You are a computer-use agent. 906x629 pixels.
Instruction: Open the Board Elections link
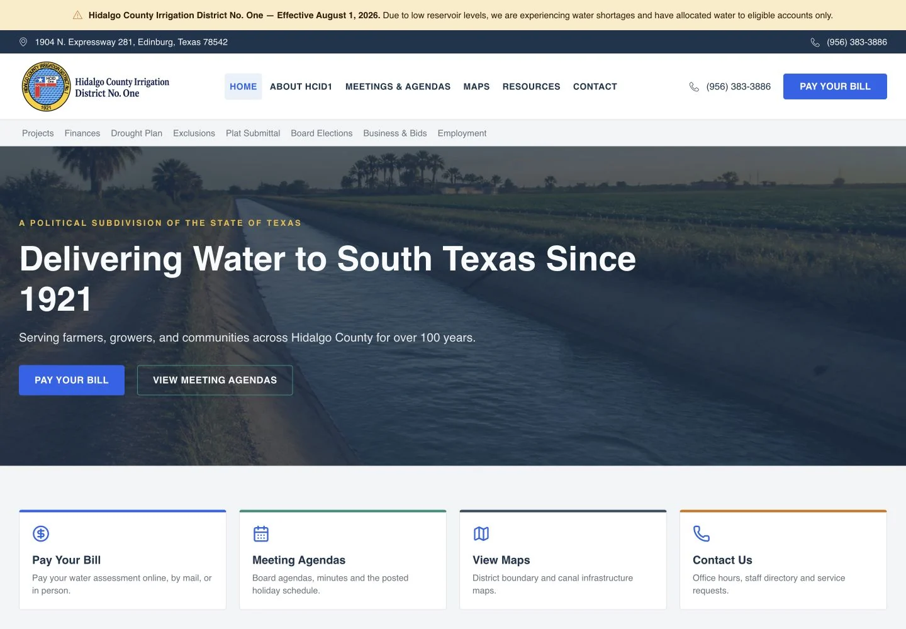[322, 133]
